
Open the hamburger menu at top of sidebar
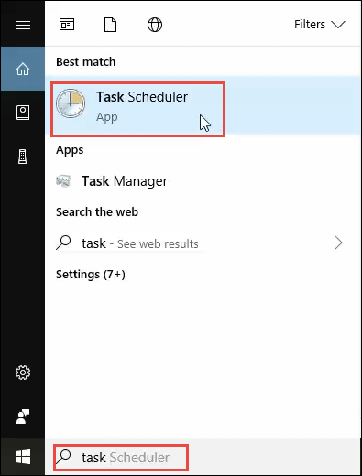pyautogui.click(x=23, y=25)
